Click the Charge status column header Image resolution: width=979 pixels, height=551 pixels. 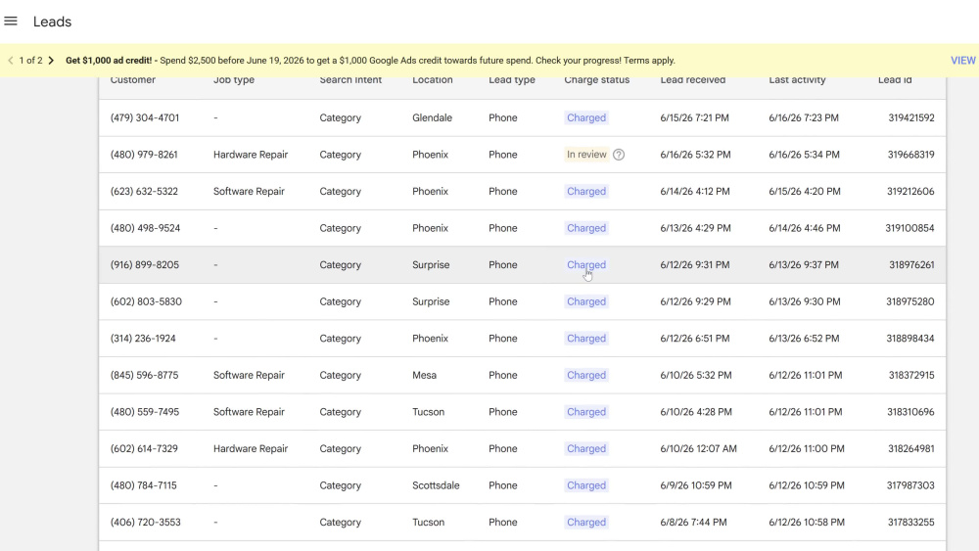[597, 80]
